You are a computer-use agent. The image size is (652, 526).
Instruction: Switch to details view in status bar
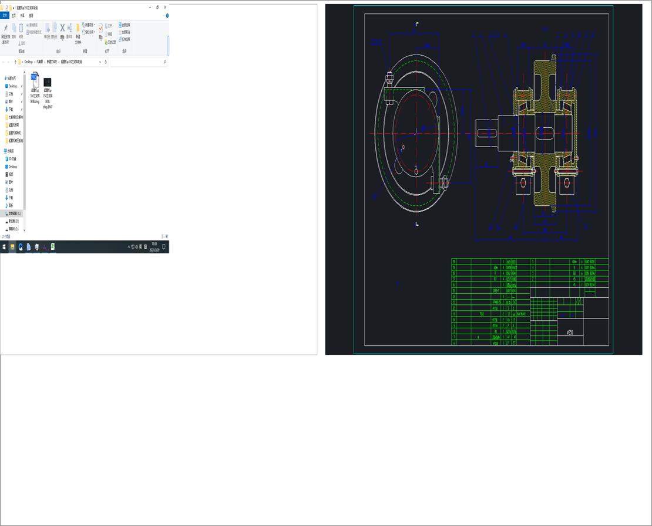pos(163,236)
